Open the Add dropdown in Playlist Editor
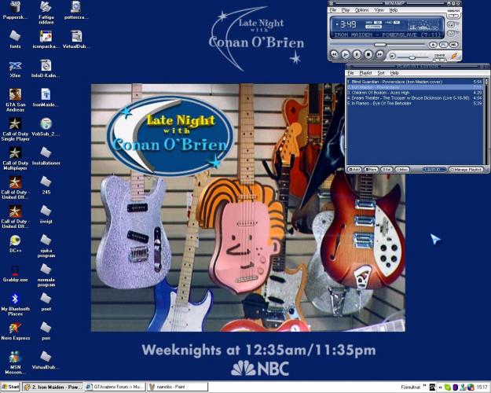The width and height of the screenshot is (491, 393). pyautogui.click(x=355, y=169)
